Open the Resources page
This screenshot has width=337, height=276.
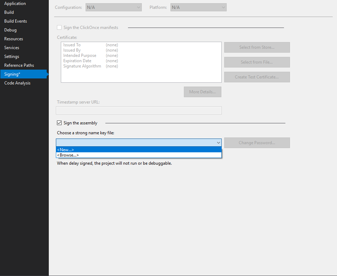click(x=13, y=39)
